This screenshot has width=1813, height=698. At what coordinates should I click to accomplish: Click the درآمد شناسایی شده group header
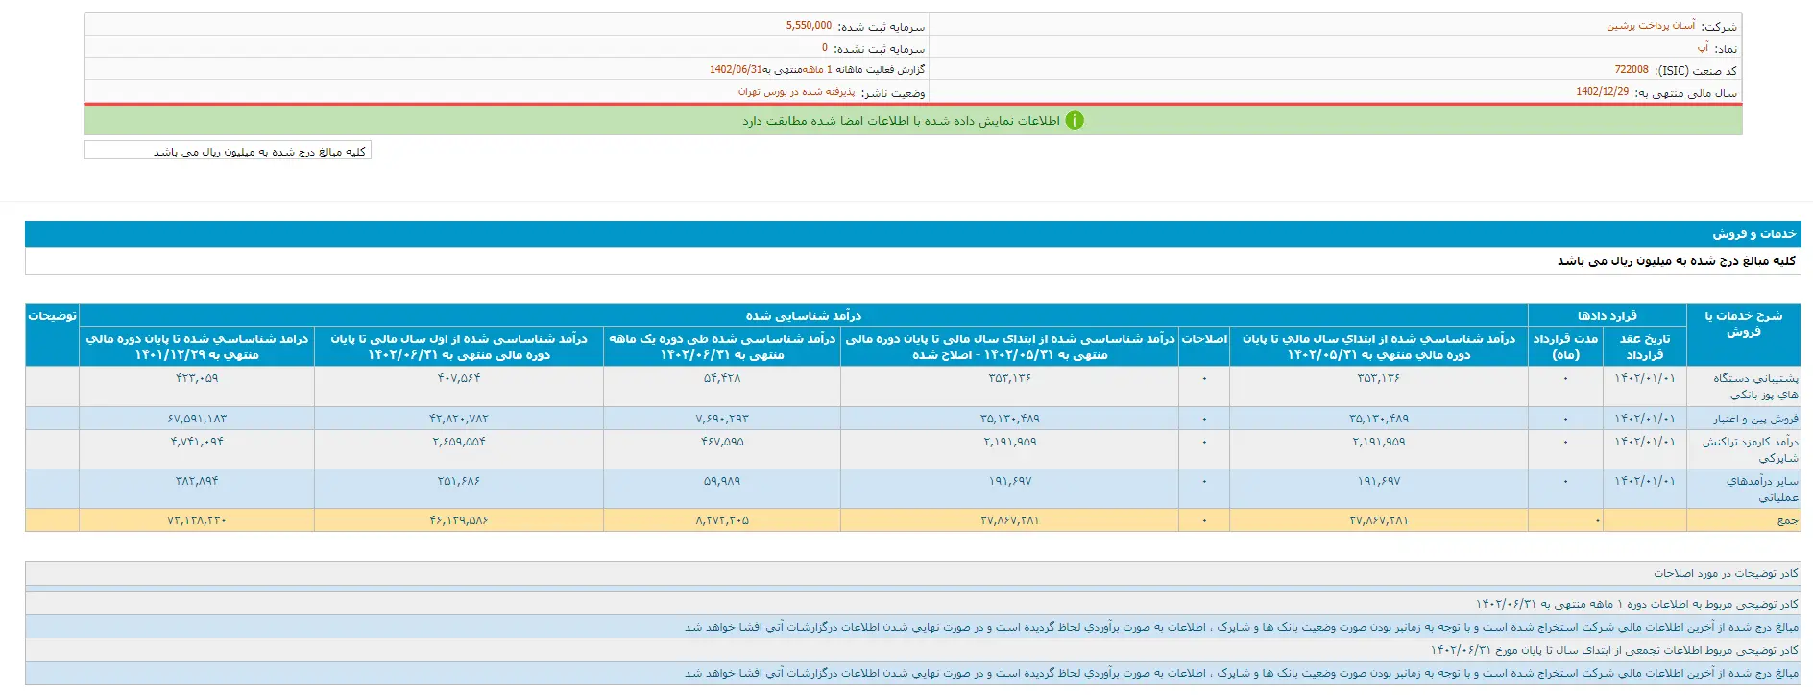803,316
